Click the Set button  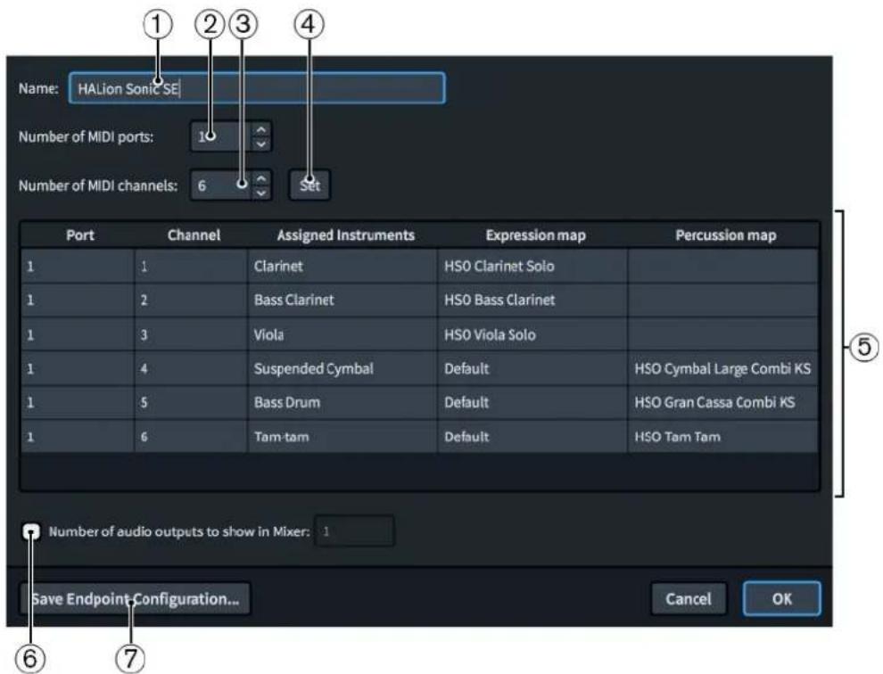[309, 185]
